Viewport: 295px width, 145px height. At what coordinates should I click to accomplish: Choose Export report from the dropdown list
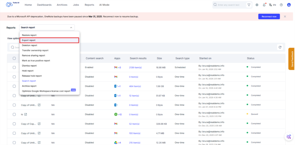click(x=49, y=40)
